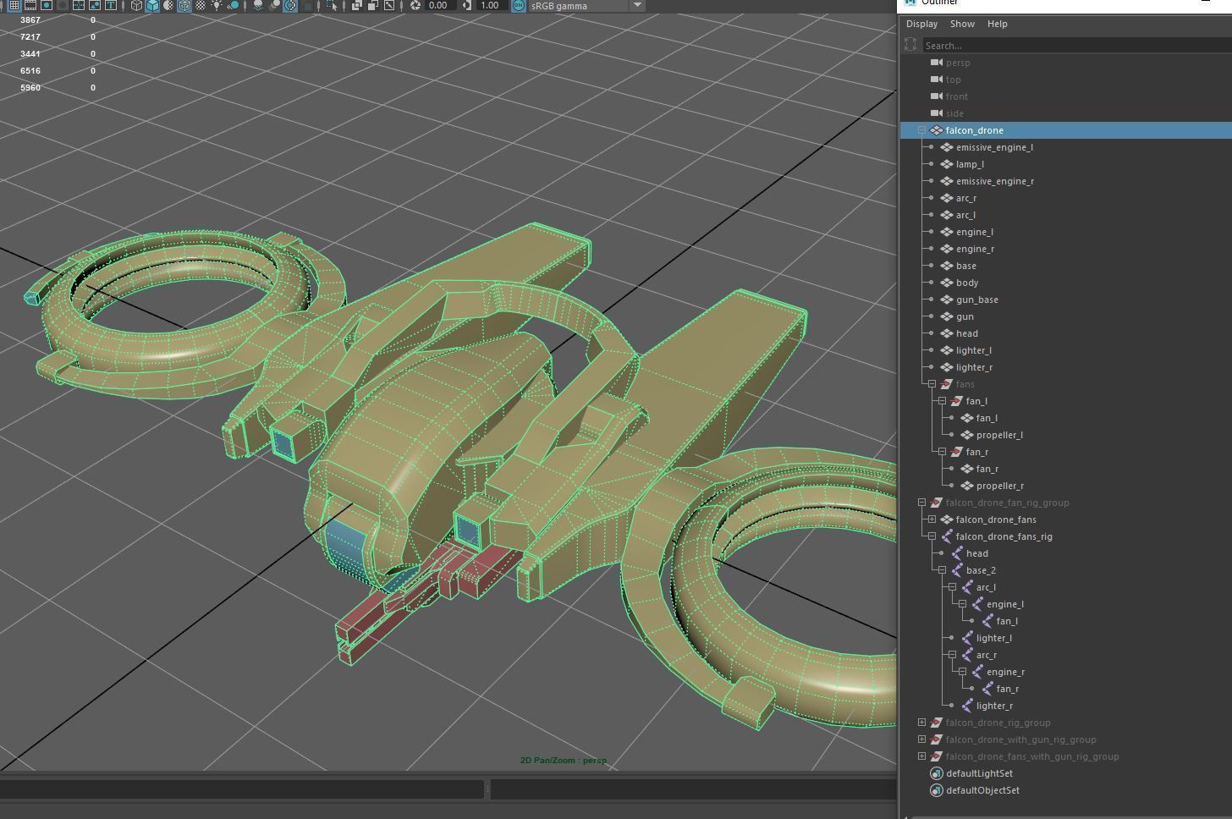Click the filter icon beside Search field
This screenshot has height=819, width=1232.
click(x=910, y=45)
